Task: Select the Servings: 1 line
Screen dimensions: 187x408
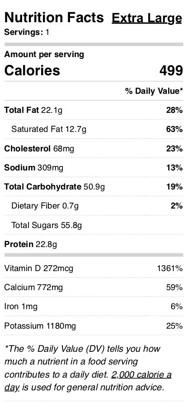Action: click(27, 32)
